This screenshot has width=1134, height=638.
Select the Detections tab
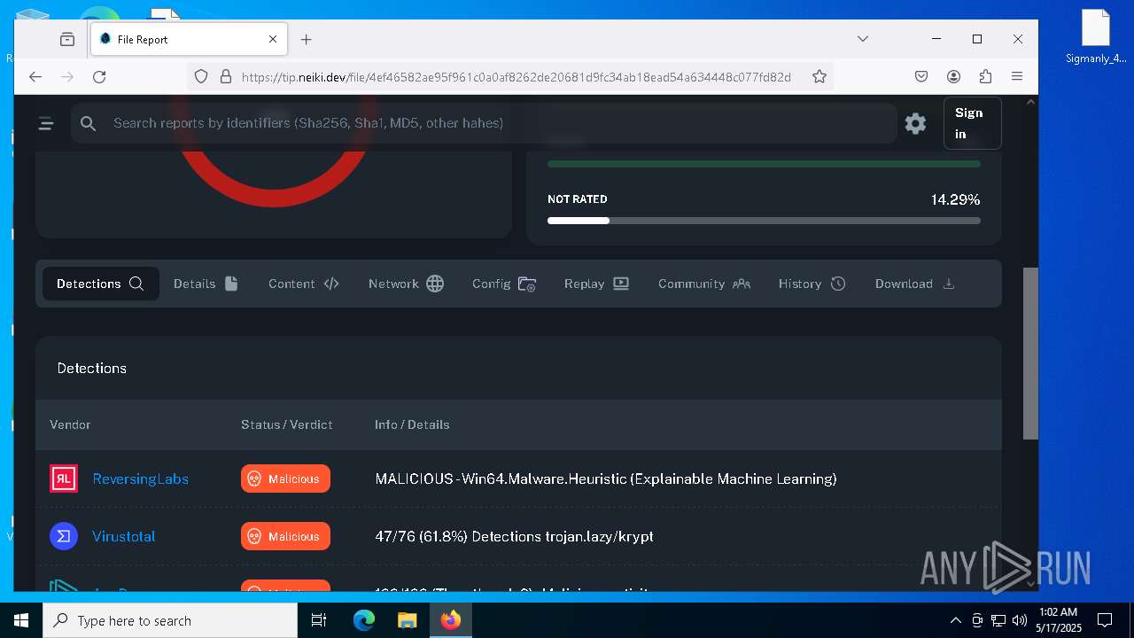(100, 284)
